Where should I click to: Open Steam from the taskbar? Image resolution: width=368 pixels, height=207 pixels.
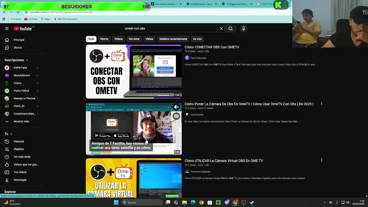point(252,202)
